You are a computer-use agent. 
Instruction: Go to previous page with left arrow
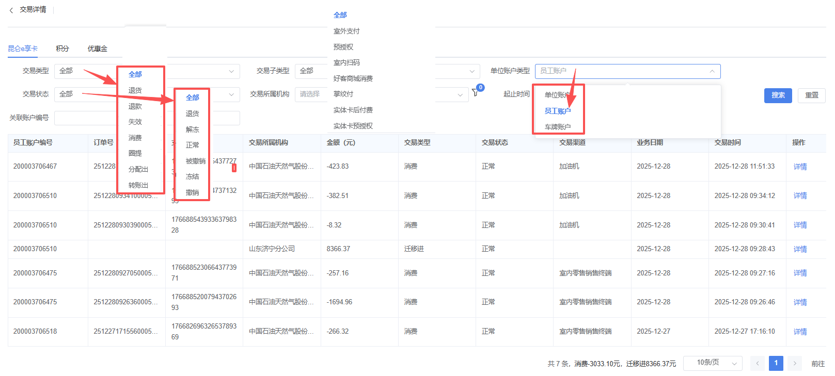click(x=757, y=363)
